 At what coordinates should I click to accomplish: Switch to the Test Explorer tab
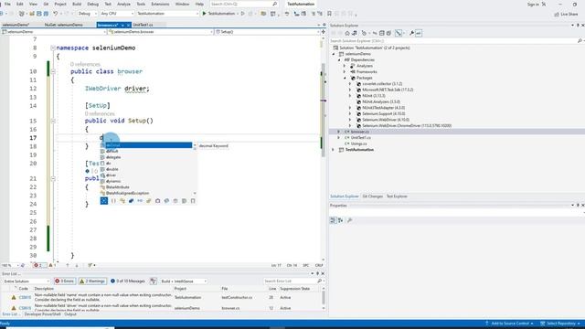pyautogui.click(x=397, y=196)
